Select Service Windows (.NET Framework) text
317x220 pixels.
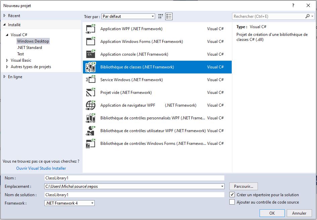point(131,80)
